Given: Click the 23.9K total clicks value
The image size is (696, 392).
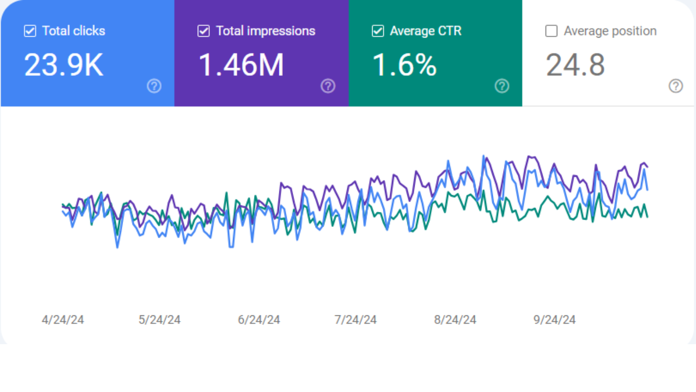Looking at the screenshot, I should coord(64,65).
